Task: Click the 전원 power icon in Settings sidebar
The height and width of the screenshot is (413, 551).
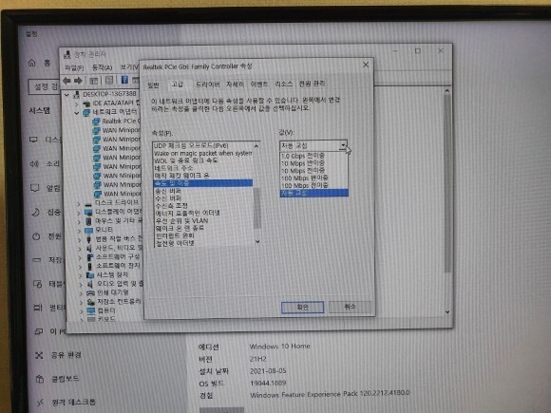Action: point(36,236)
